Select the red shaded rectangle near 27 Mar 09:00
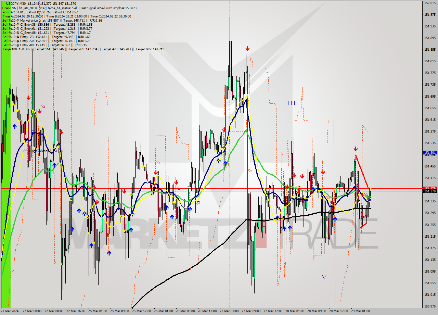Viewport: 438px width, 315px height. (261, 234)
